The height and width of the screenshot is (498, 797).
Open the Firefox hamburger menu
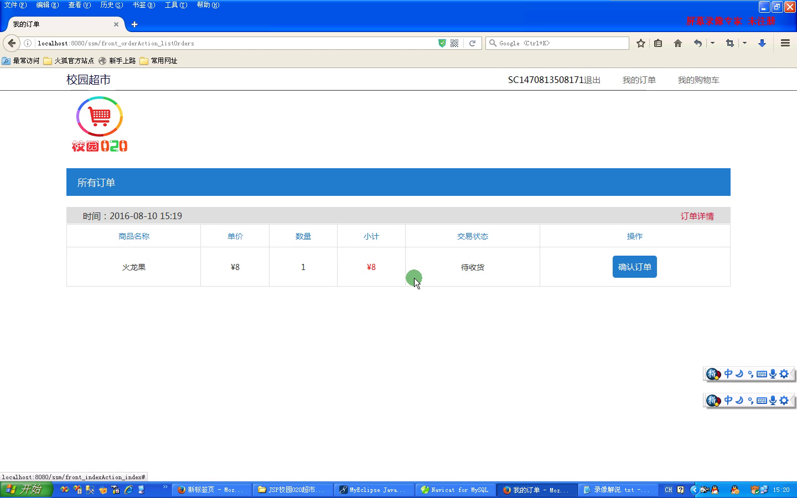coord(785,43)
